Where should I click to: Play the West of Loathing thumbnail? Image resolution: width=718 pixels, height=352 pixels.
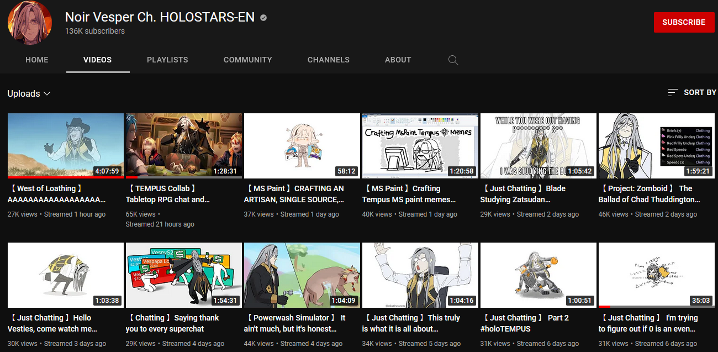coord(66,146)
